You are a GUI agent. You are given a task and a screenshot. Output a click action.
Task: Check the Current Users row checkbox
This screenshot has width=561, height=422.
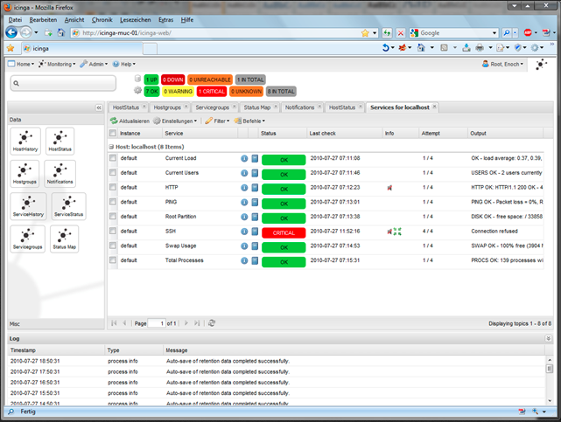[113, 172]
